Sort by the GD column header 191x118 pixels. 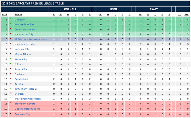pyautogui.click(x=179, y=14)
